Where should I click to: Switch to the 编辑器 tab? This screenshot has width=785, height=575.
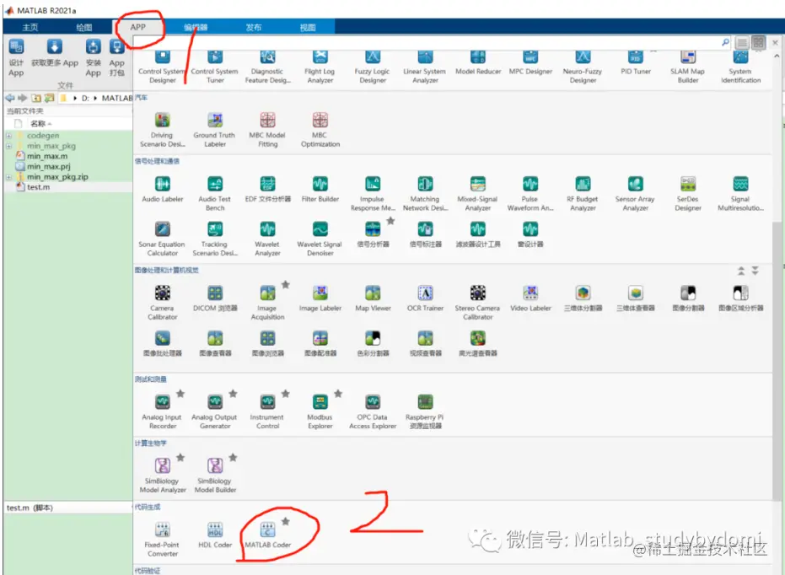196,27
